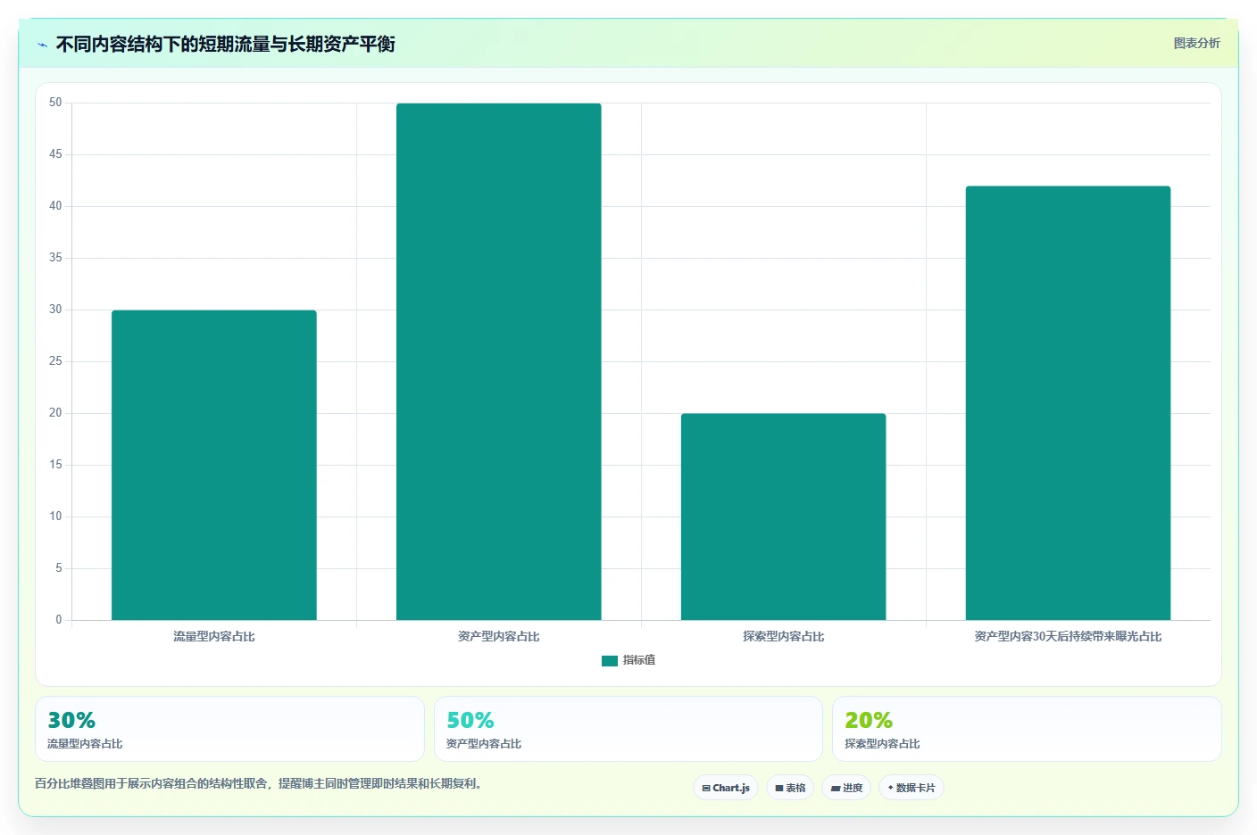Click the y-axis value 0

tap(59, 619)
